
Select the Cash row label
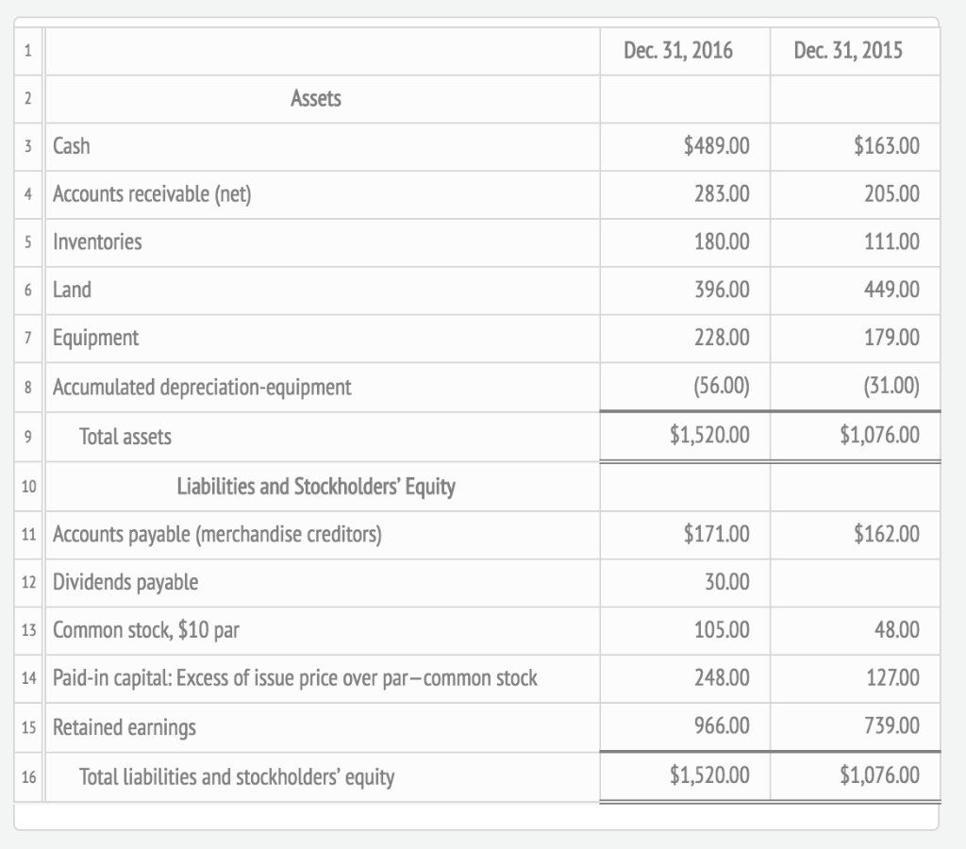(x=72, y=146)
